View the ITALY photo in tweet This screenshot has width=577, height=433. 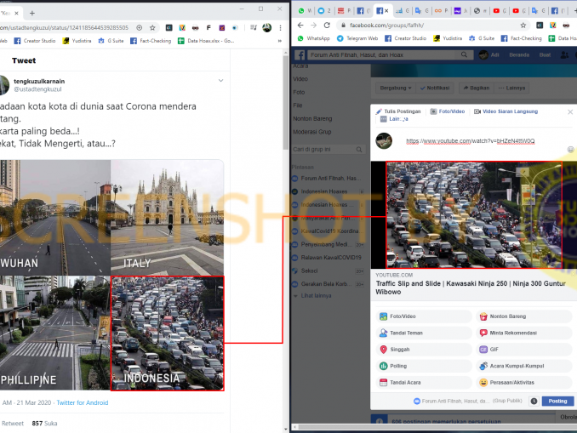168,217
